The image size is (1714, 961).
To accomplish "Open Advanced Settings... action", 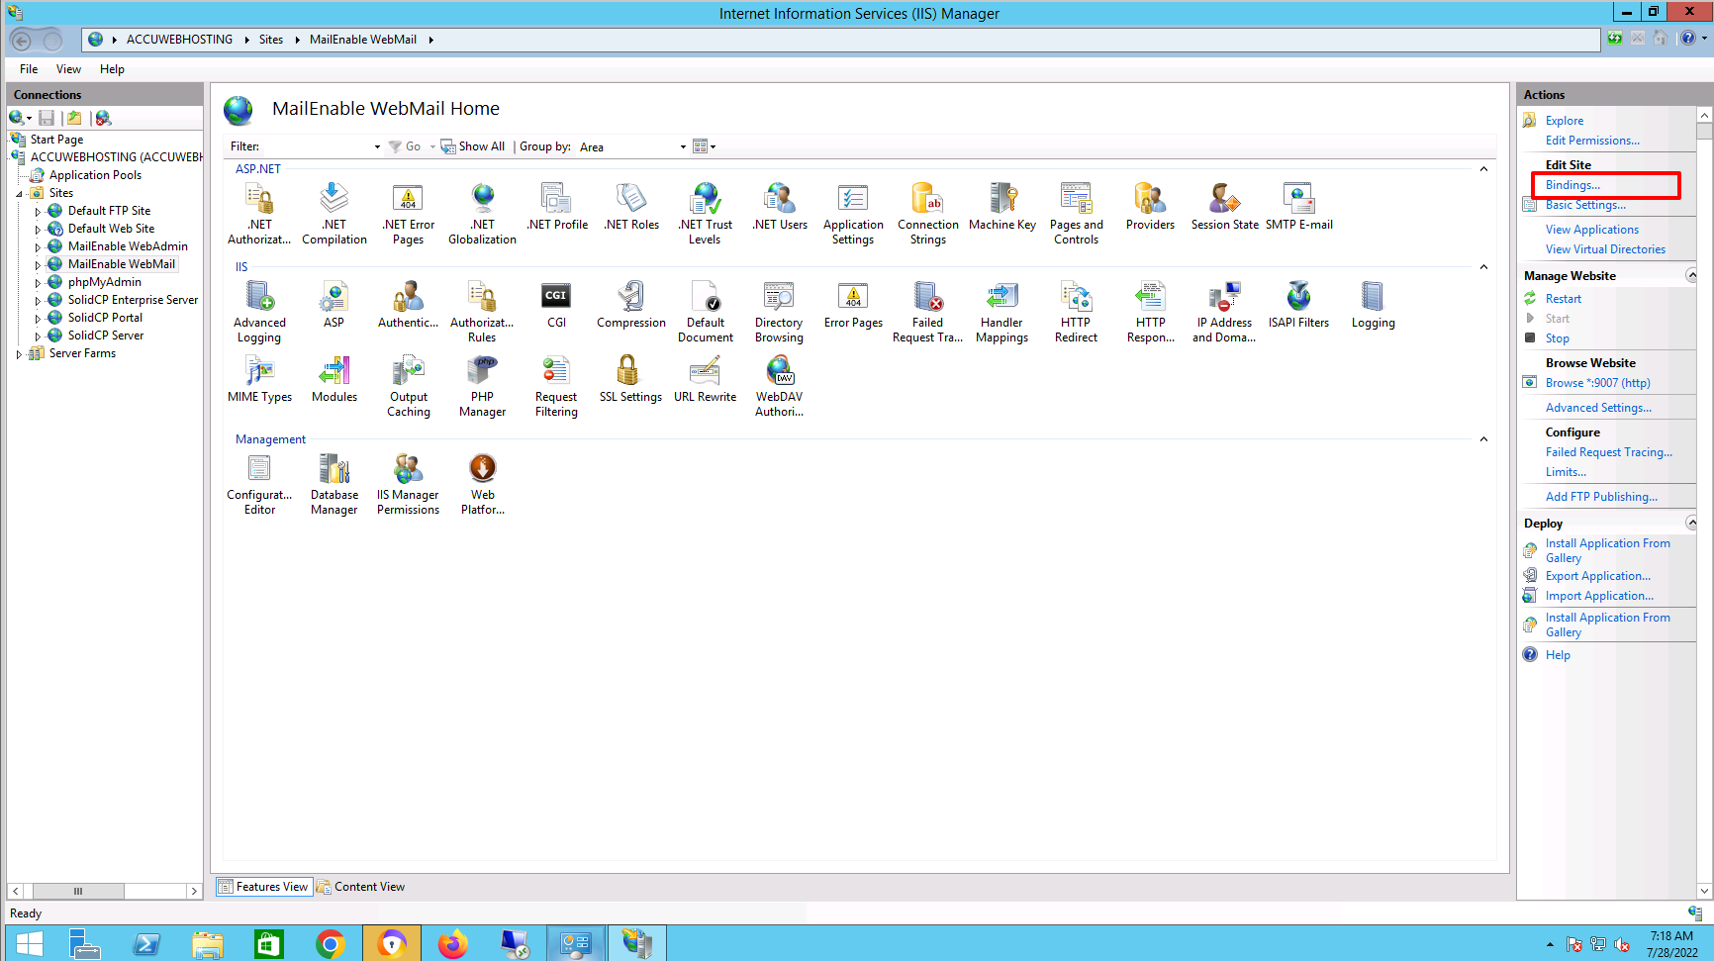I will [x=1598, y=408].
